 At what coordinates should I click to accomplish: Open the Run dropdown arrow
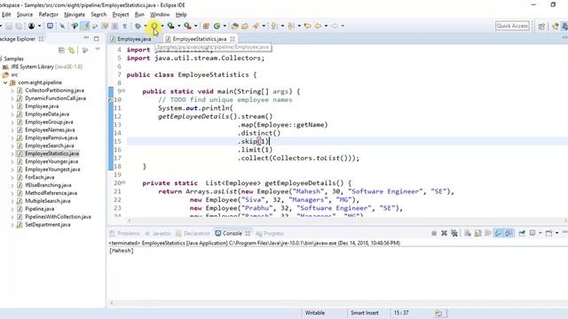tap(162, 26)
